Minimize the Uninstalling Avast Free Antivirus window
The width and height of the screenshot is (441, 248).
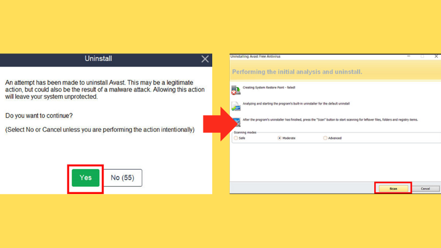click(408, 57)
